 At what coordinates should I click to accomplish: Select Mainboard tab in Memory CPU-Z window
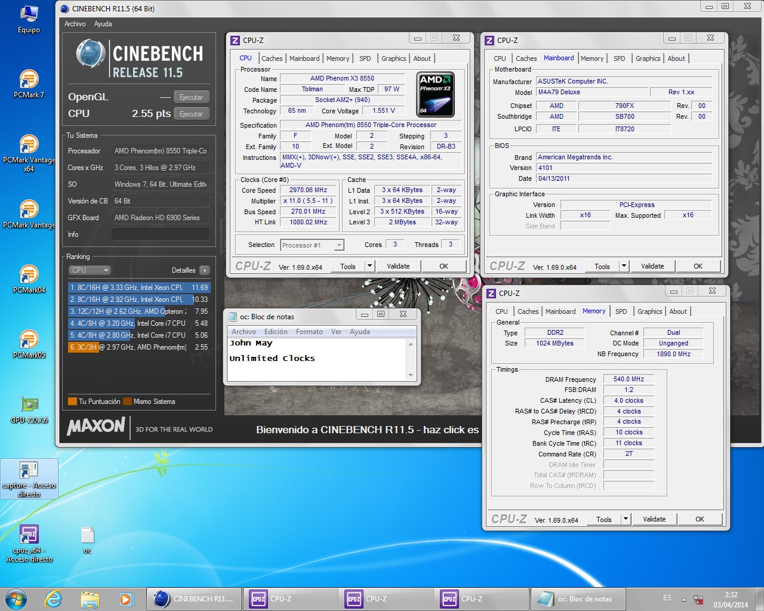[560, 311]
